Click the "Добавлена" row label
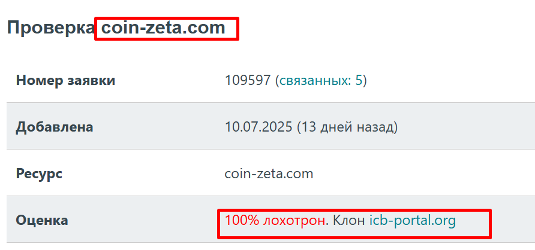Image resolution: width=535 pixels, height=250 pixels. coord(55,127)
